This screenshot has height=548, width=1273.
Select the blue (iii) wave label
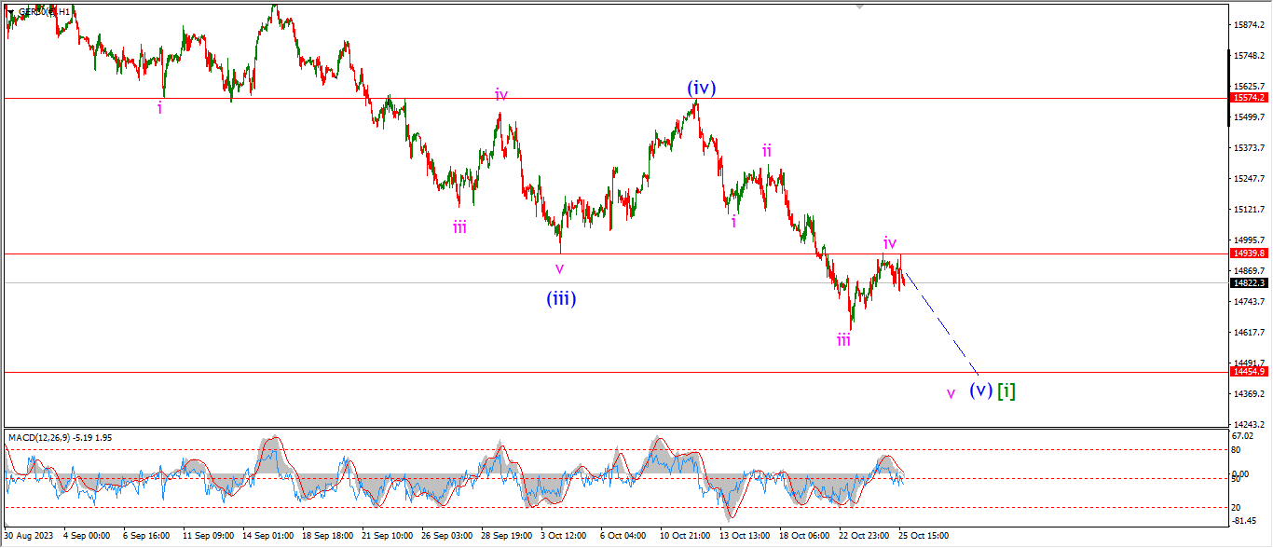pyautogui.click(x=560, y=299)
